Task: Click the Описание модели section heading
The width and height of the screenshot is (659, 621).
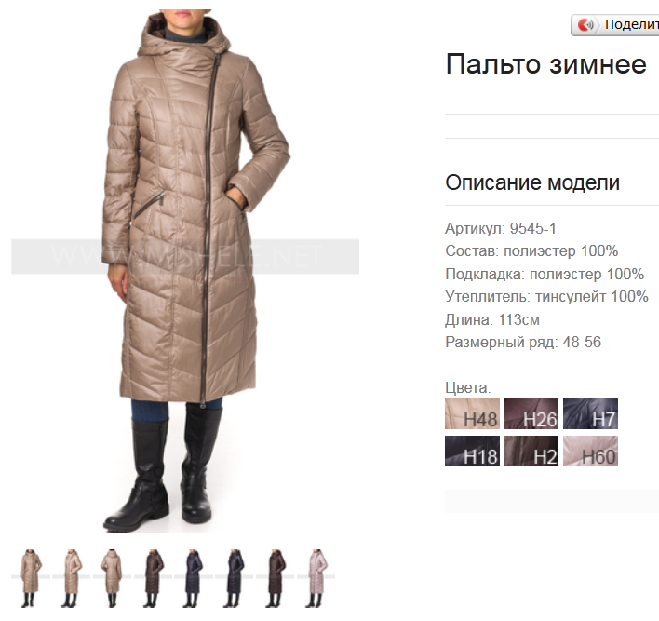Action: [532, 182]
